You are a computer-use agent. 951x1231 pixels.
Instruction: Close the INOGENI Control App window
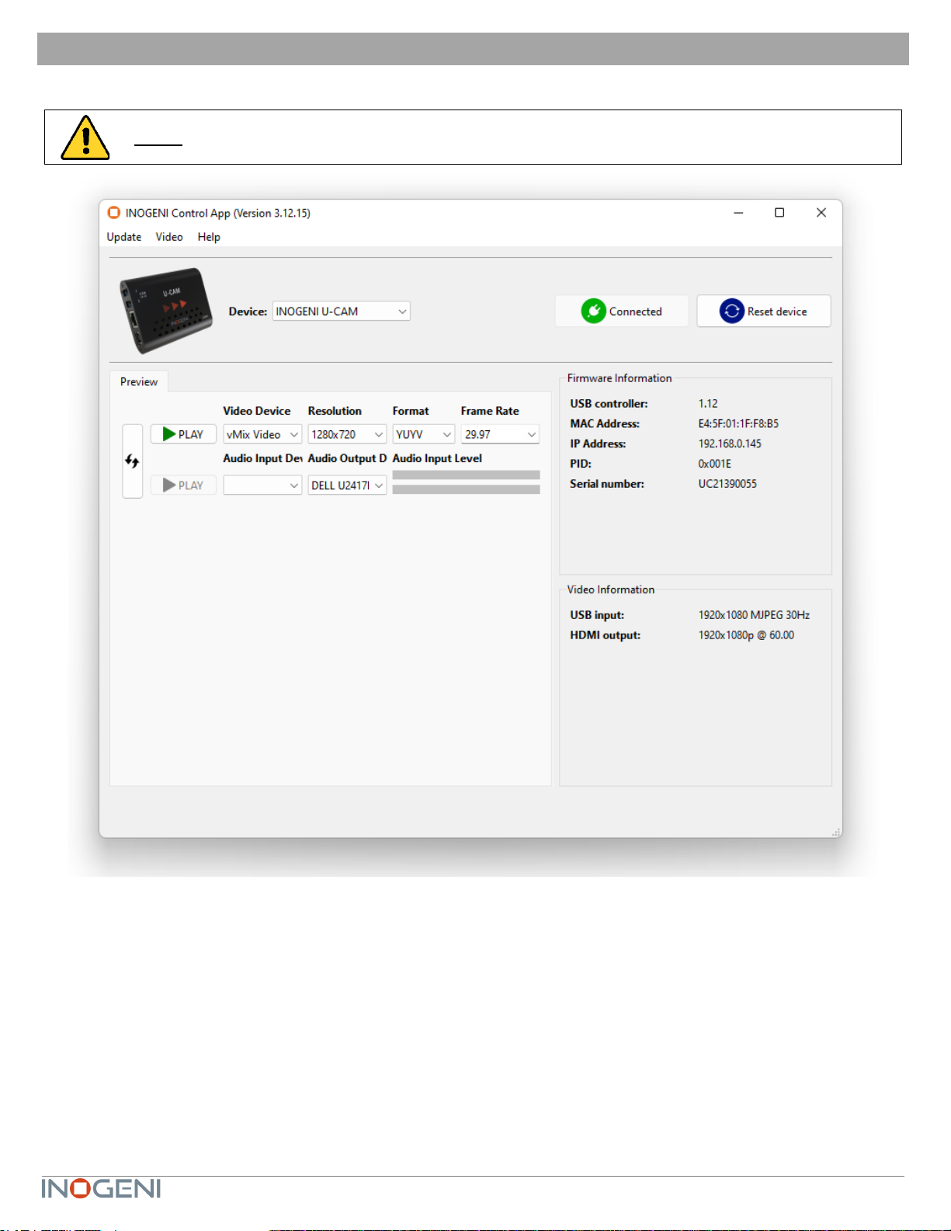(x=821, y=213)
